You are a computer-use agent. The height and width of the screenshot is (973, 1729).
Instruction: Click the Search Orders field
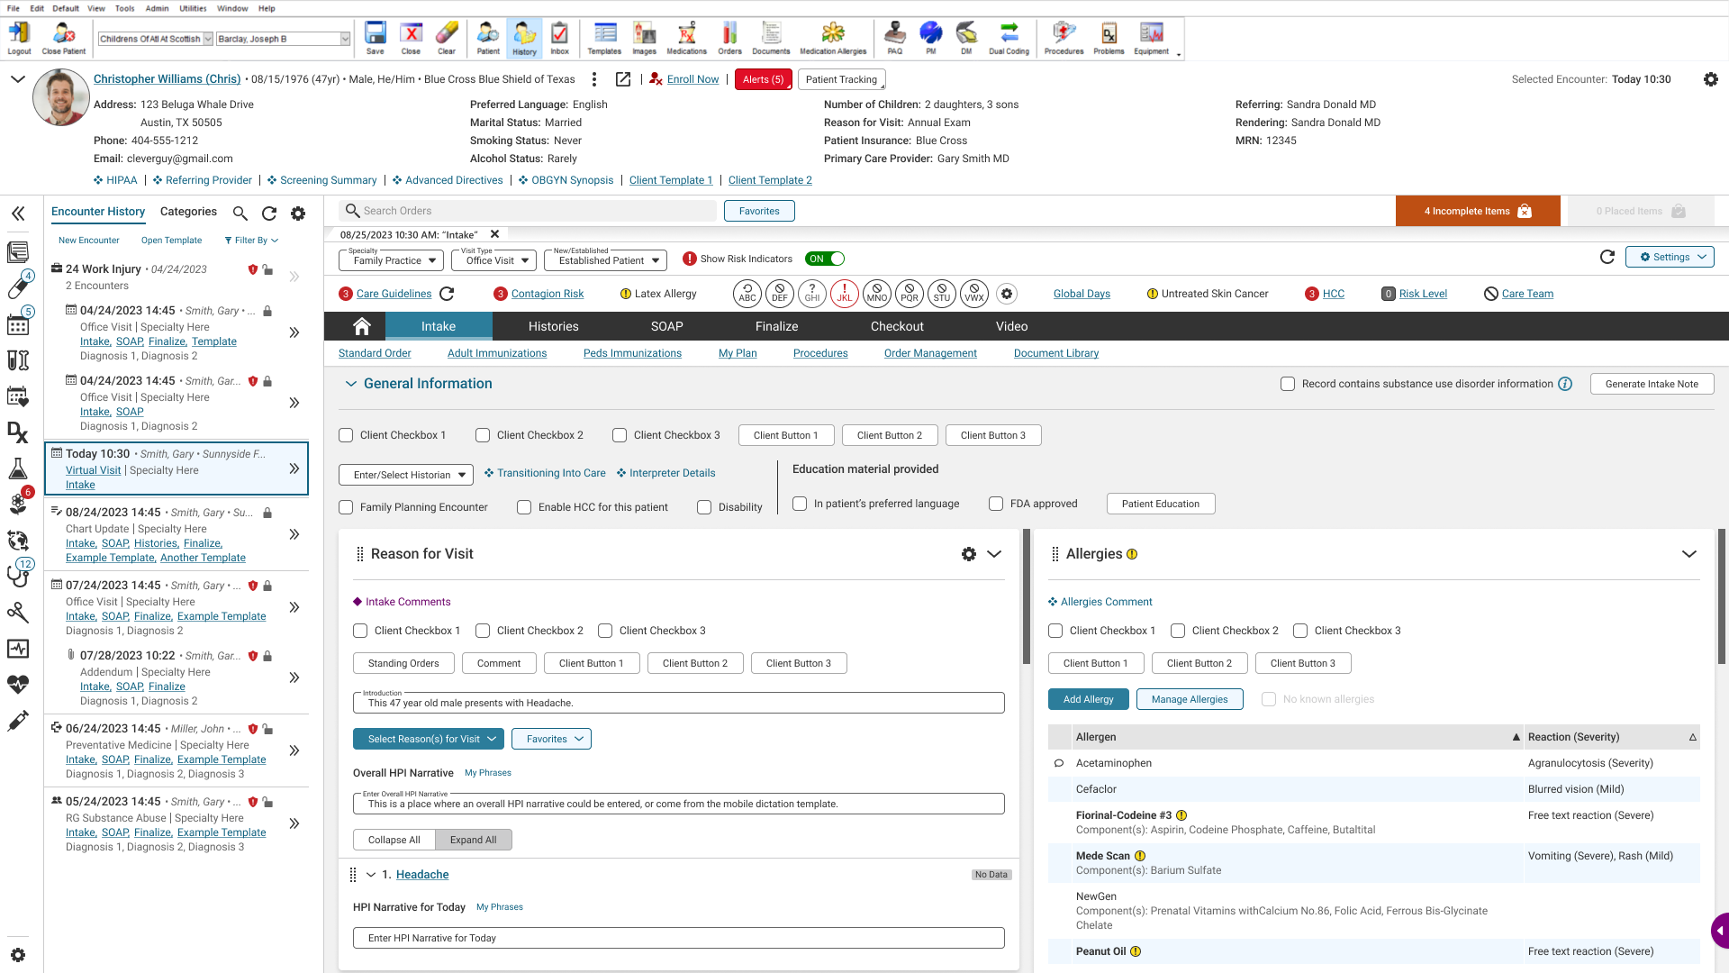[x=531, y=211]
